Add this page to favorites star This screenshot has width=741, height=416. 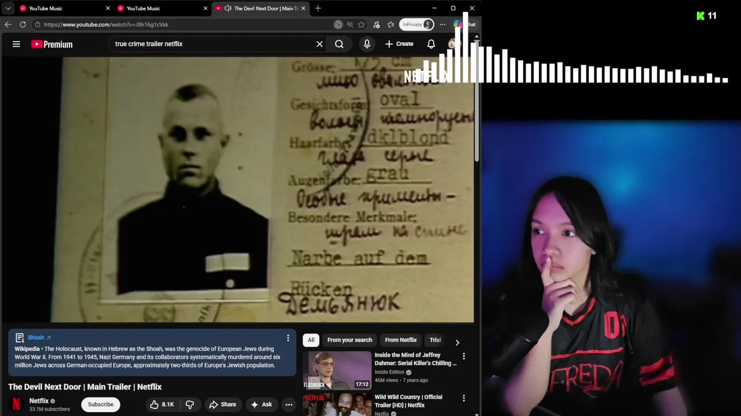pyautogui.click(x=362, y=24)
